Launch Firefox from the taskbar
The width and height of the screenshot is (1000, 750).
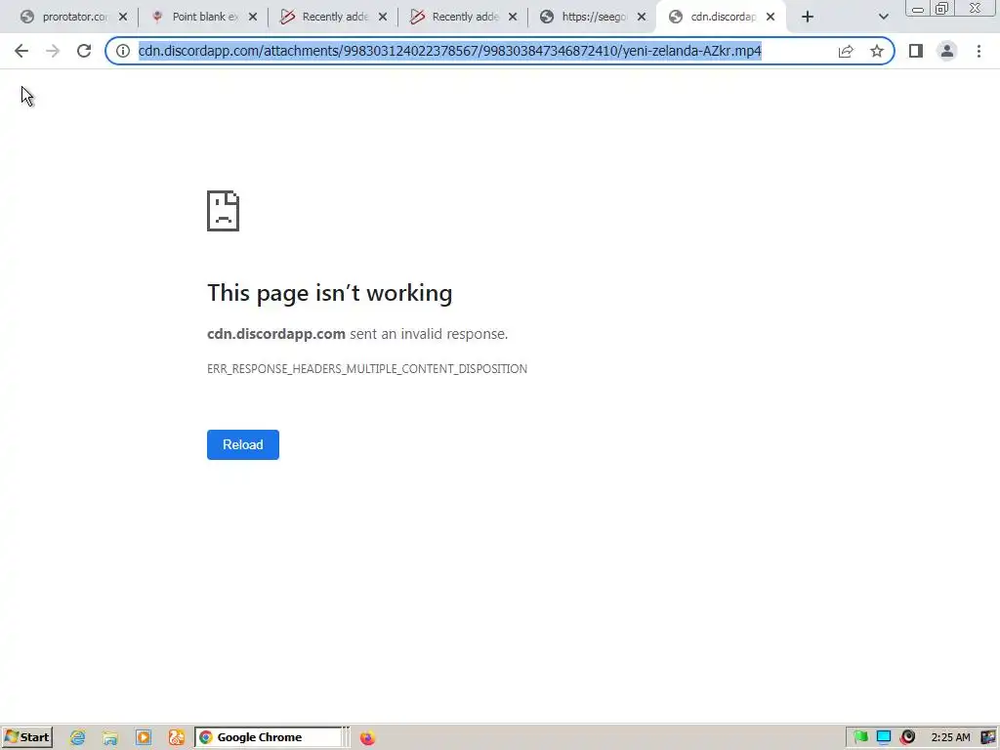367,738
